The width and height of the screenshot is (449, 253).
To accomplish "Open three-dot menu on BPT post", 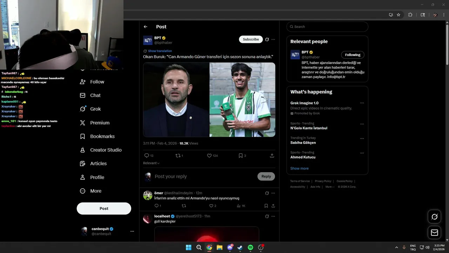I will 273,39.
